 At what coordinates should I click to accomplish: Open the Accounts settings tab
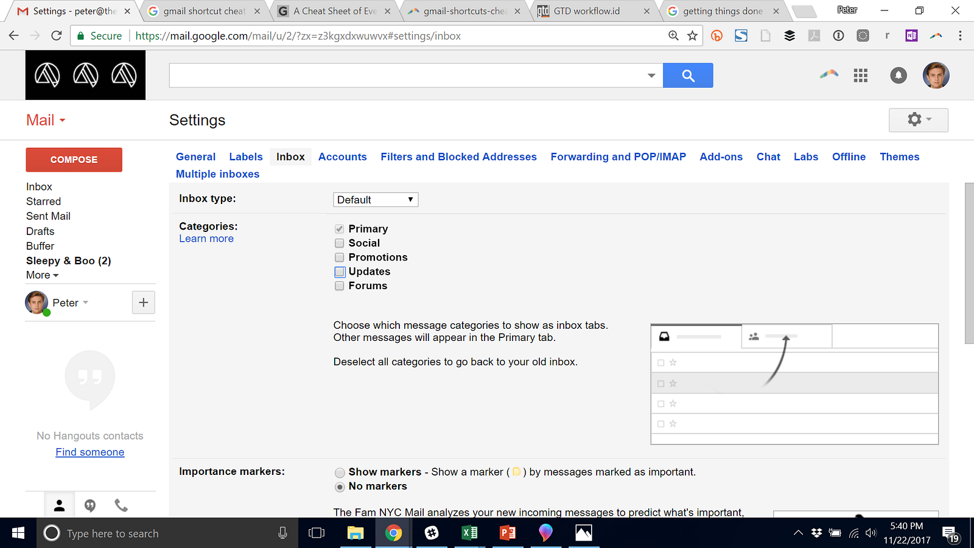coord(343,157)
